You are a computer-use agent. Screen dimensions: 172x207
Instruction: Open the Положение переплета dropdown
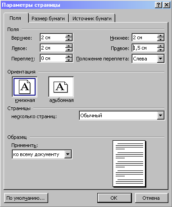pyautogui.click(x=161, y=59)
